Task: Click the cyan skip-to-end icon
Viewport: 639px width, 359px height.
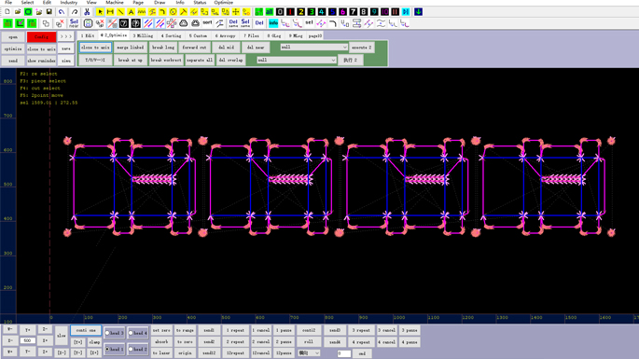Action: click(x=406, y=12)
